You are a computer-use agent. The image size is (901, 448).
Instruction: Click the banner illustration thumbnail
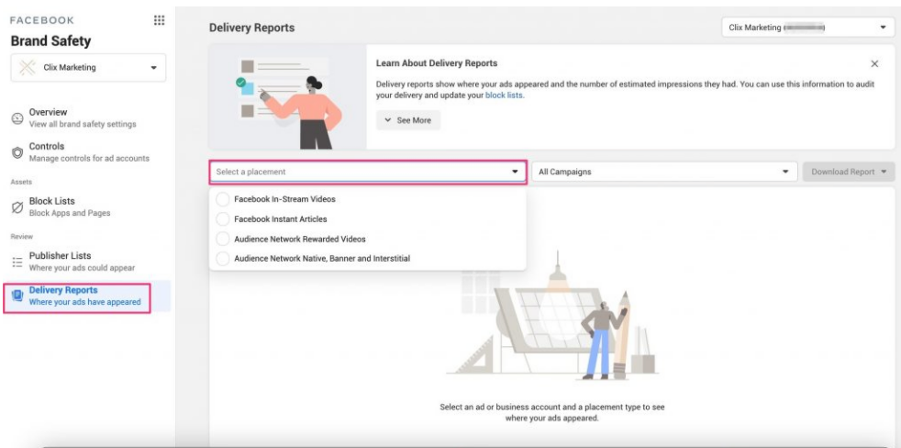pos(288,97)
